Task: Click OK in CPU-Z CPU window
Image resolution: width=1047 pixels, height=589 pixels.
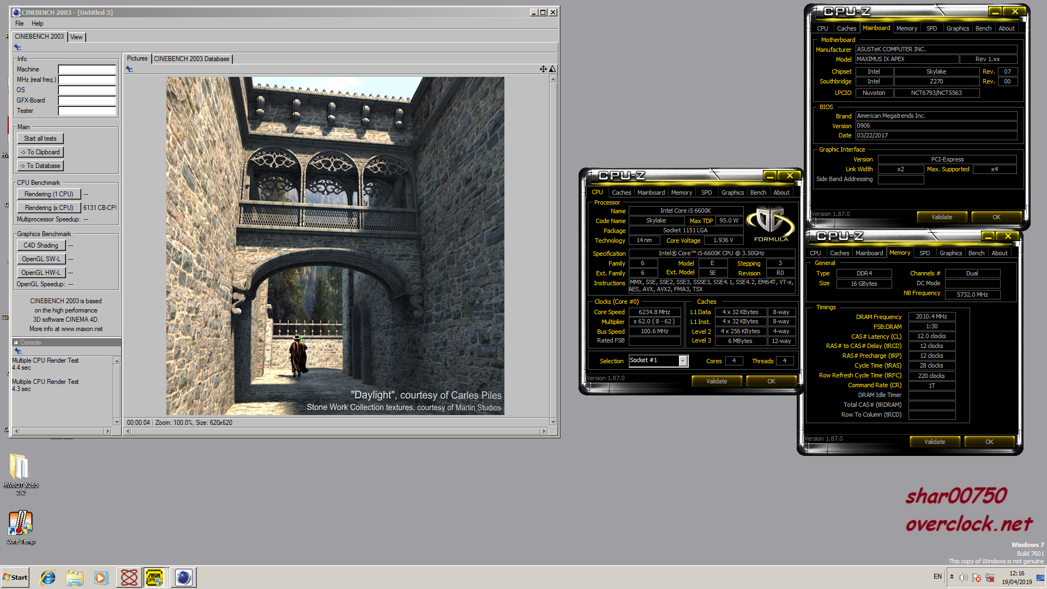Action: point(771,381)
